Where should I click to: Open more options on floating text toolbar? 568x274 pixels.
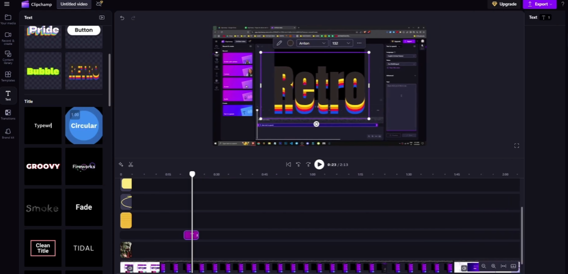pyautogui.click(x=359, y=43)
